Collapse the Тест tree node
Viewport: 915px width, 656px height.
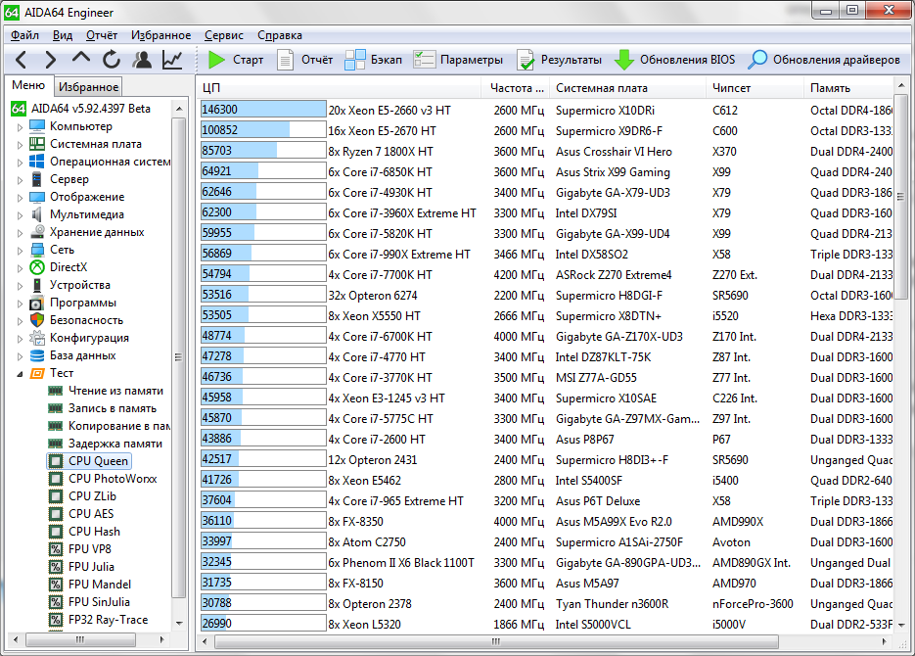click(x=20, y=373)
